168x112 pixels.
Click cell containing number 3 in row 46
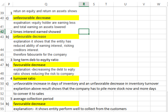point(9,60)
